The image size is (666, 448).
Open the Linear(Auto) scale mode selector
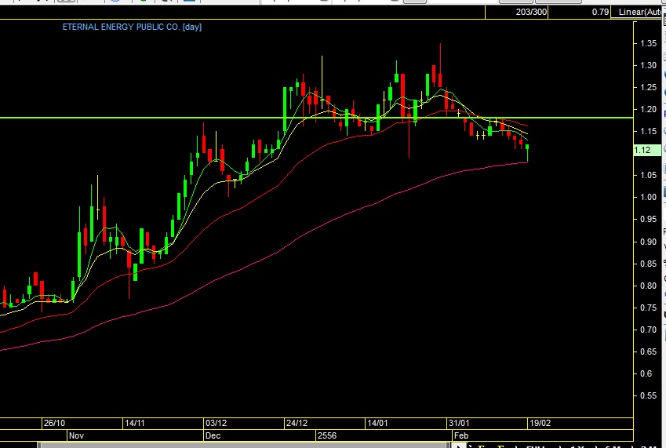pyautogui.click(x=638, y=12)
